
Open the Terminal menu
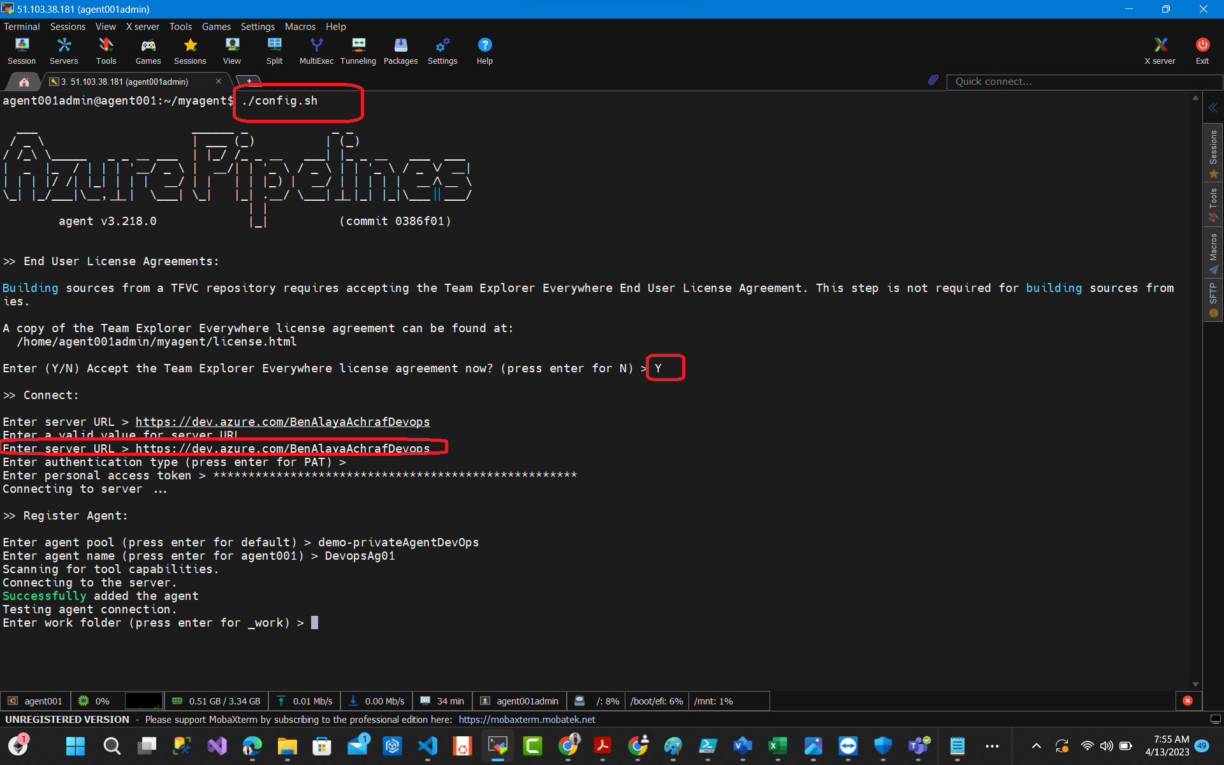(21, 26)
